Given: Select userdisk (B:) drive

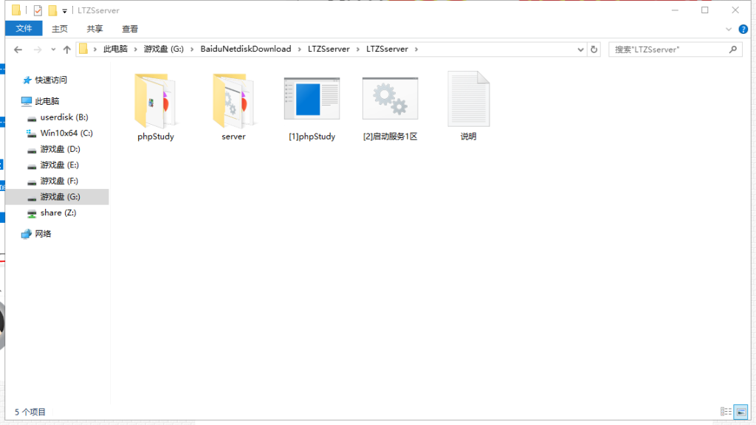Looking at the screenshot, I should click(x=64, y=117).
